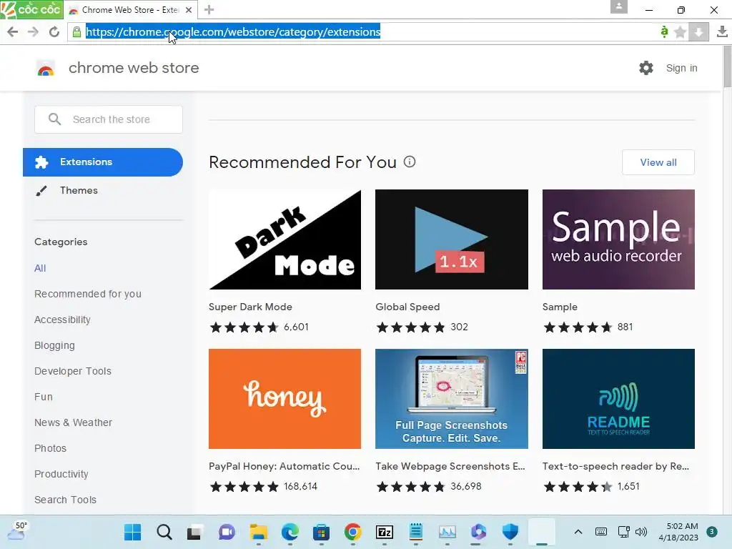Close the Chrome Web Store tab
The image size is (732, 549).
189,10
